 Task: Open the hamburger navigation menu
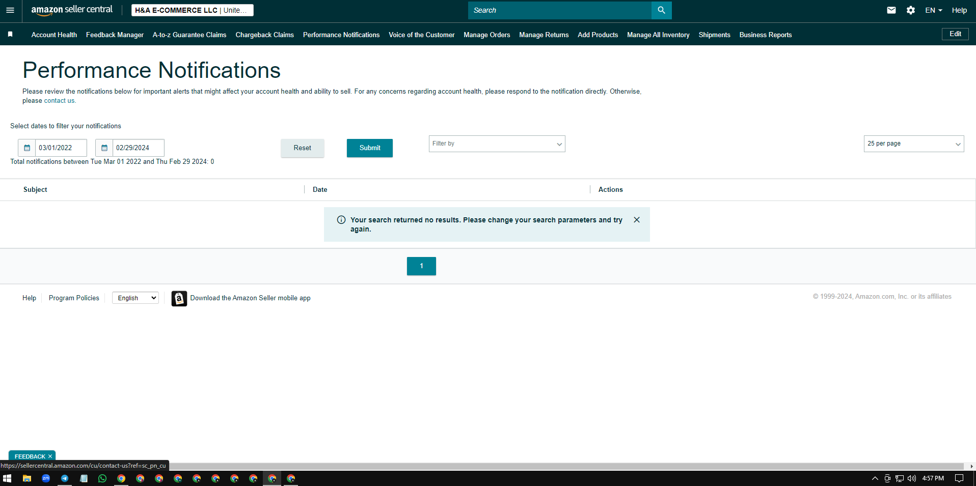10,10
